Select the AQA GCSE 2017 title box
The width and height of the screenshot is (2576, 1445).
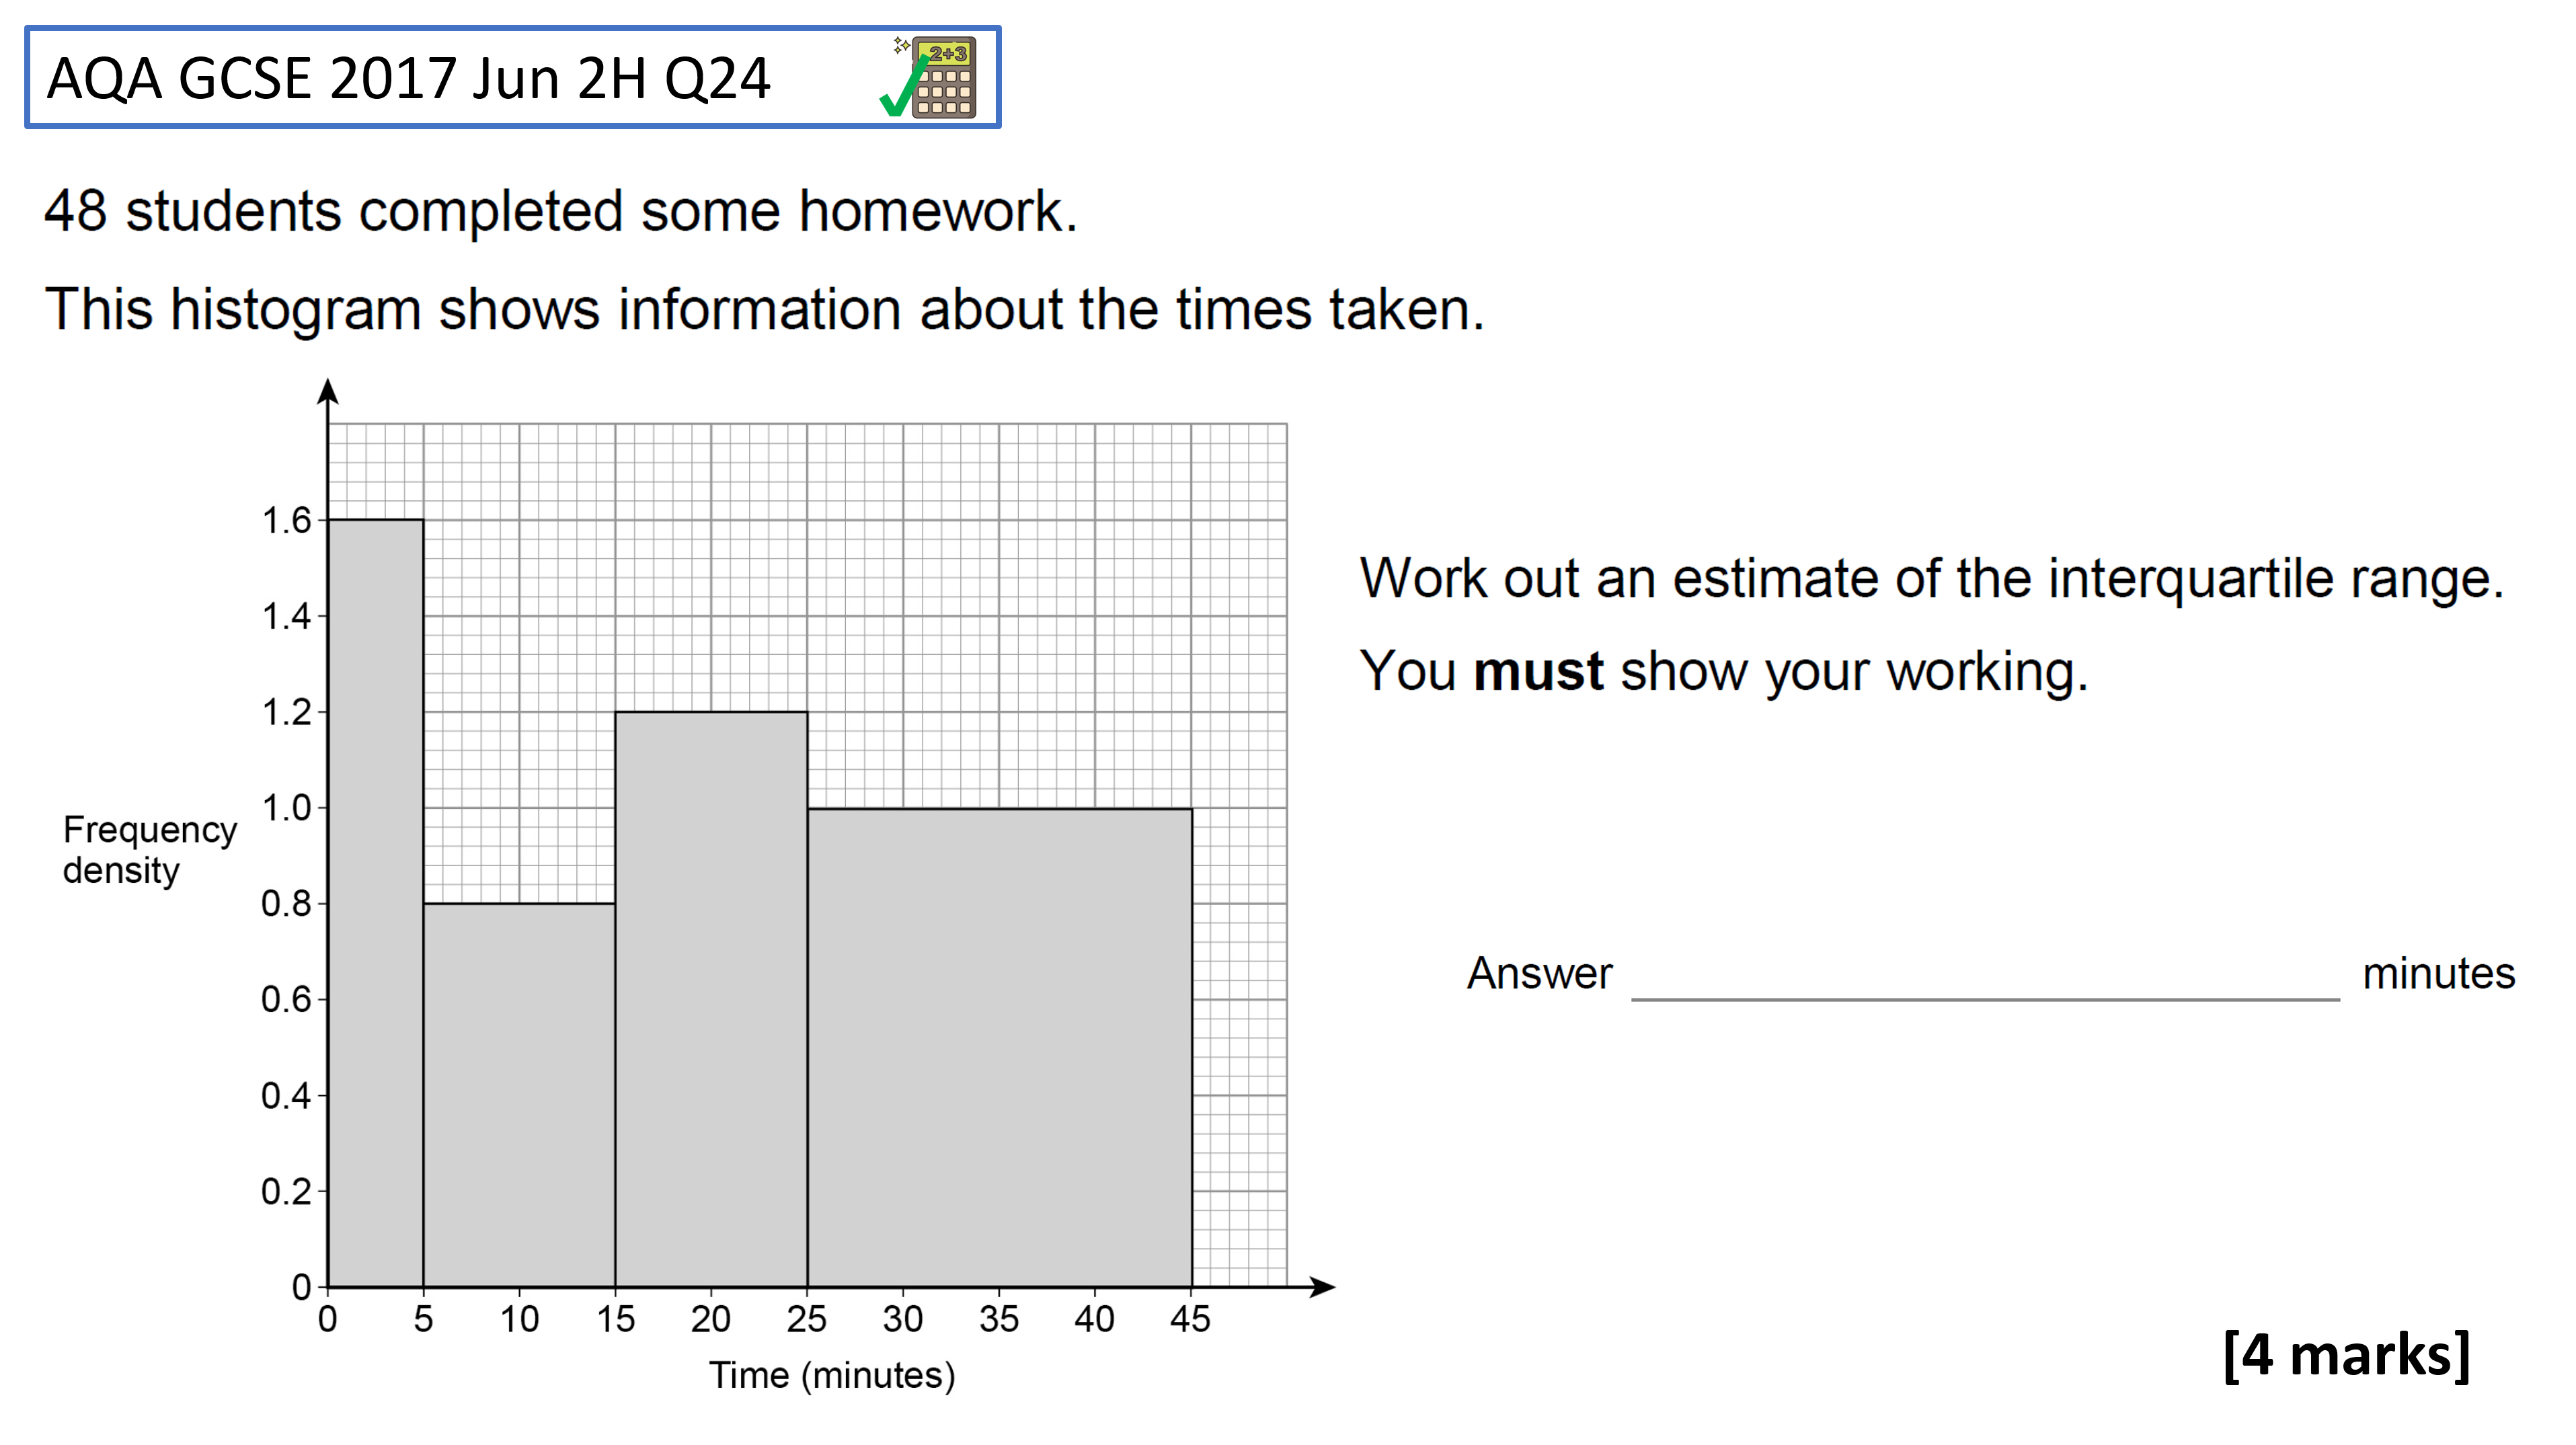point(513,77)
